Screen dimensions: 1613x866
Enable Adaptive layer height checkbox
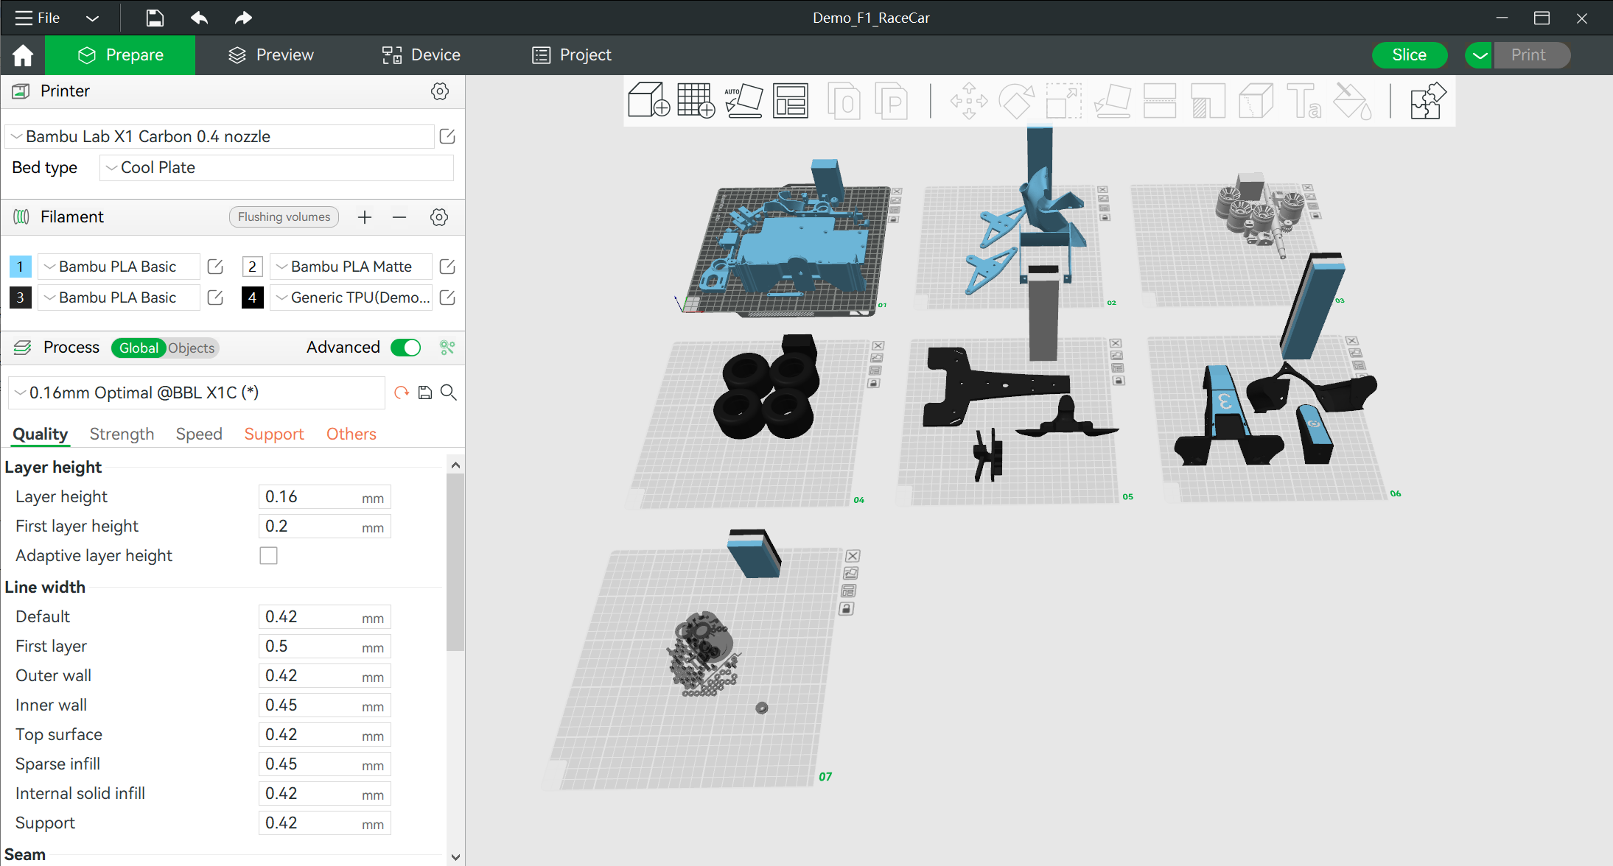tap(269, 556)
